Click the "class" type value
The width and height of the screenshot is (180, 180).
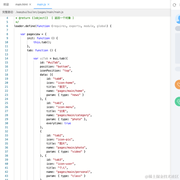click(76, 176)
